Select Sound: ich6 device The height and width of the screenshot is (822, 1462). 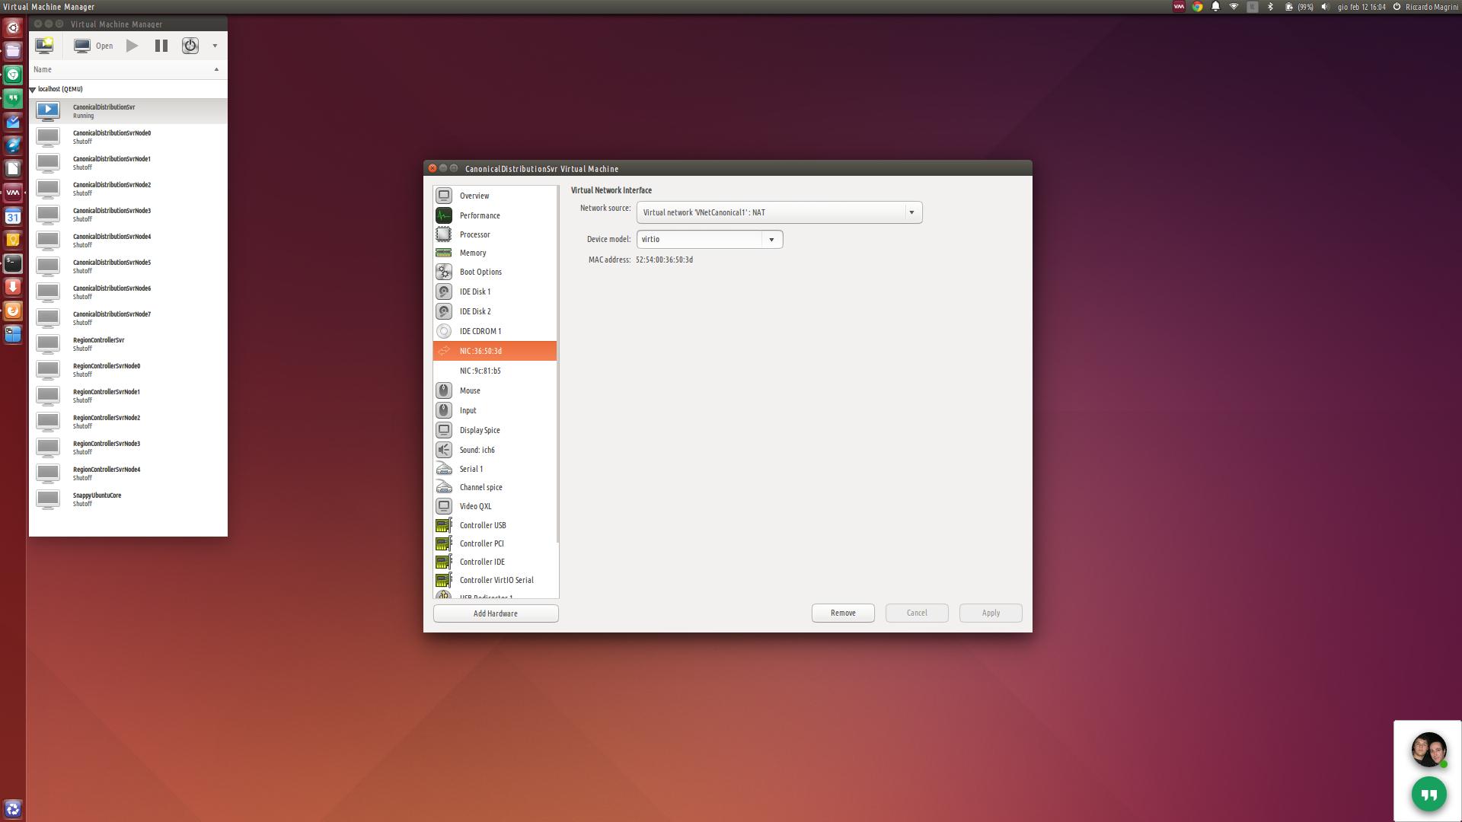click(495, 450)
